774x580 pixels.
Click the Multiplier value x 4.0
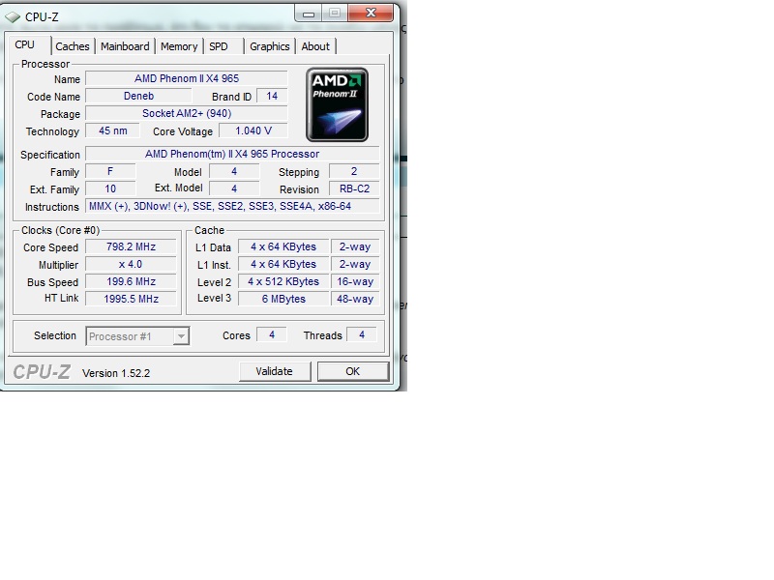(x=131, y=264)
